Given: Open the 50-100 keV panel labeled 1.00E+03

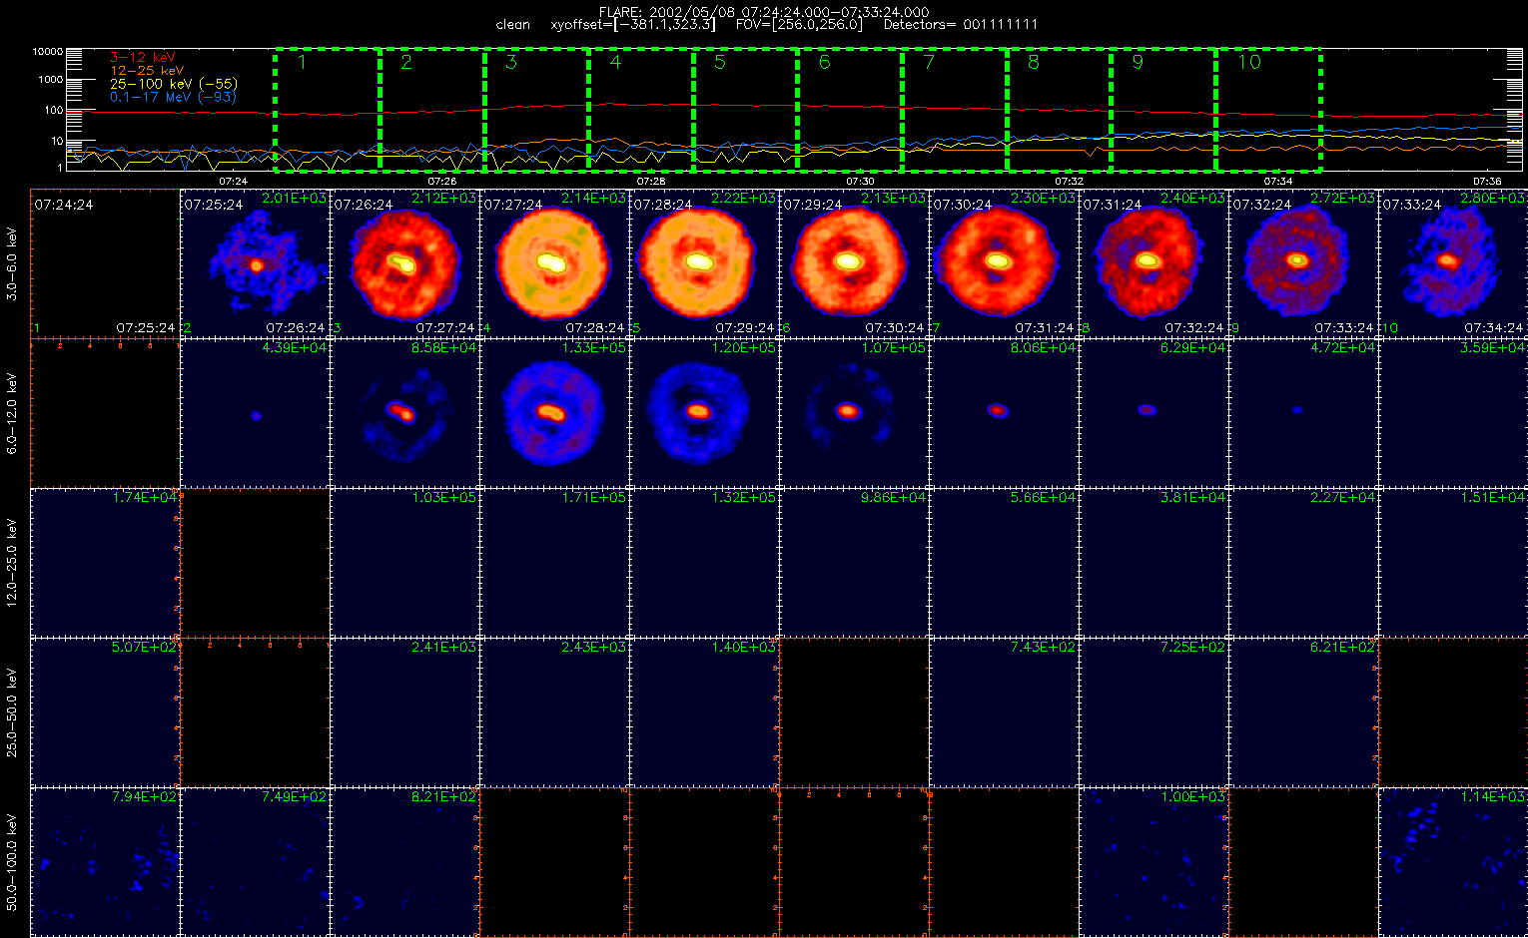Looking at the screenshot, I should (1153, 861).
